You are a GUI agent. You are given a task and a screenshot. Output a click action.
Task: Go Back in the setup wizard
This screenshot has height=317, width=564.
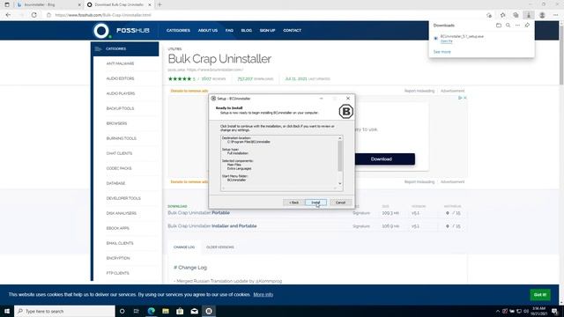click(x=293, y=203)
